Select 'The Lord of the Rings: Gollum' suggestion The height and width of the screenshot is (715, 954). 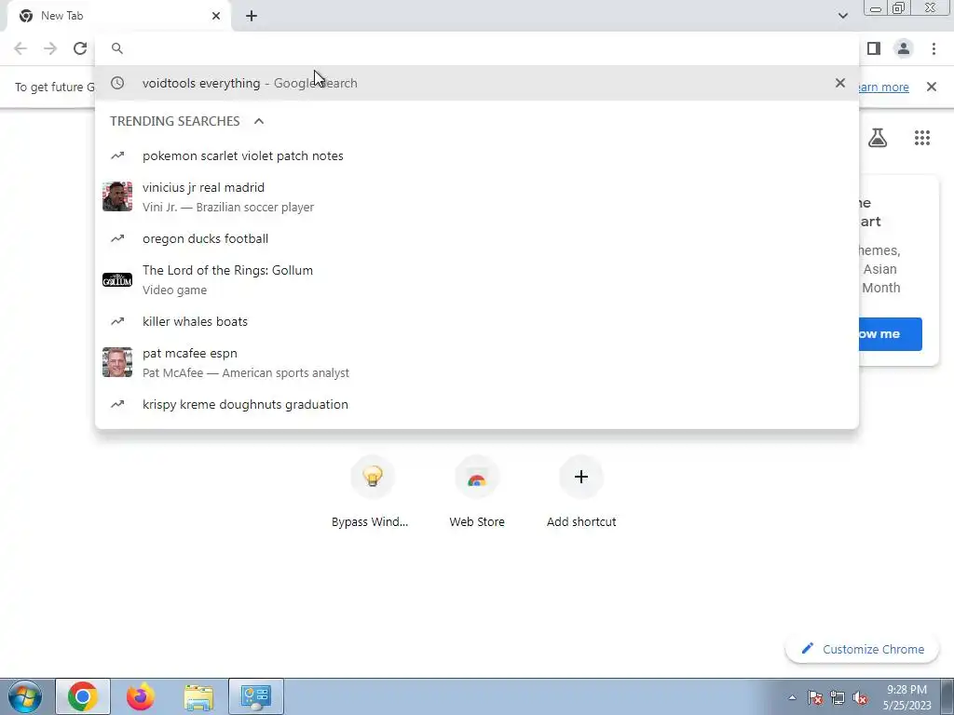(477, 279)
